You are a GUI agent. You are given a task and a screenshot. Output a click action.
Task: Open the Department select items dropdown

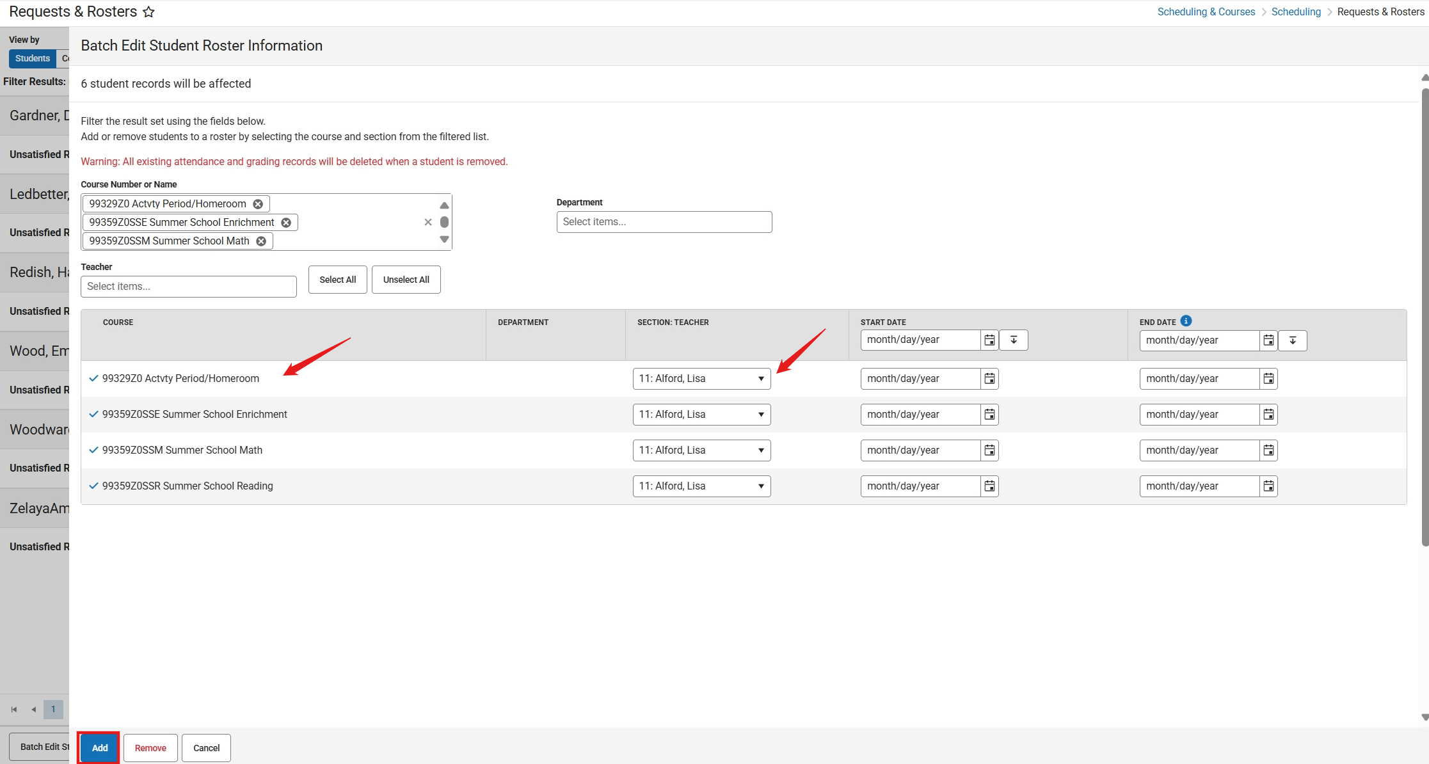pyautogui.click(x=664, y=222)
